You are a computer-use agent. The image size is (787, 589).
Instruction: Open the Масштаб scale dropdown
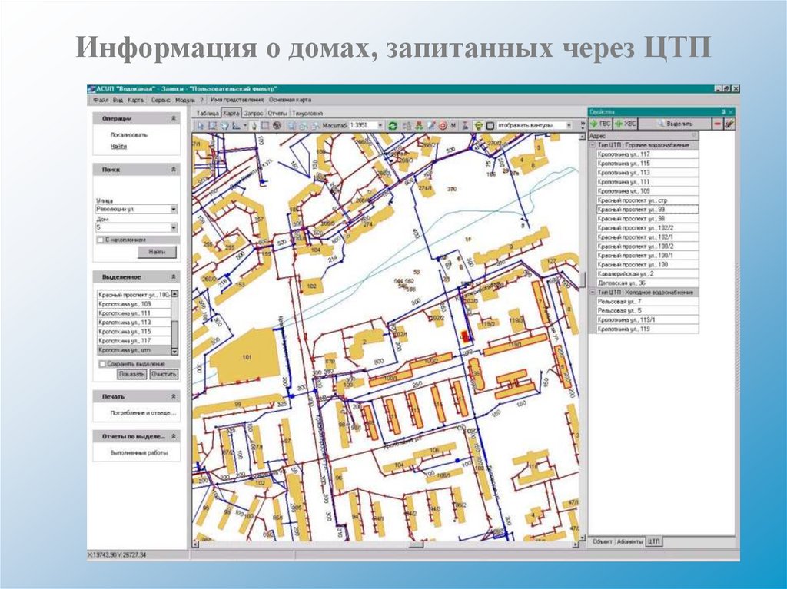tap(380, 124)
